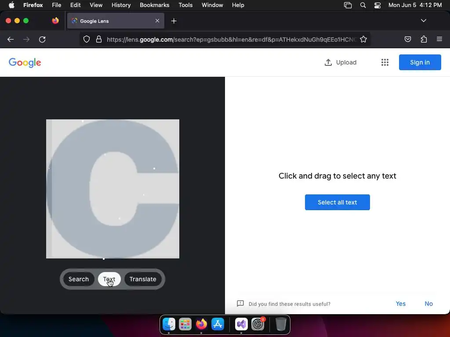This screenshot has width=450, height=337.
Task: Bookmark this page with the star
Action: tap(363, 39)
